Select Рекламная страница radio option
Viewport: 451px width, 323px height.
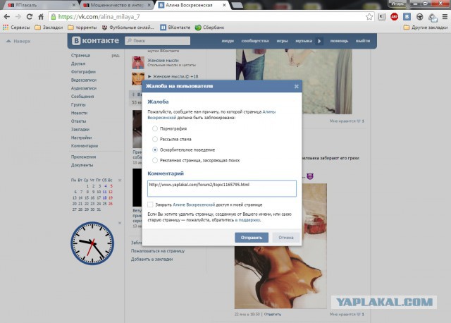(x=155, y=160)
